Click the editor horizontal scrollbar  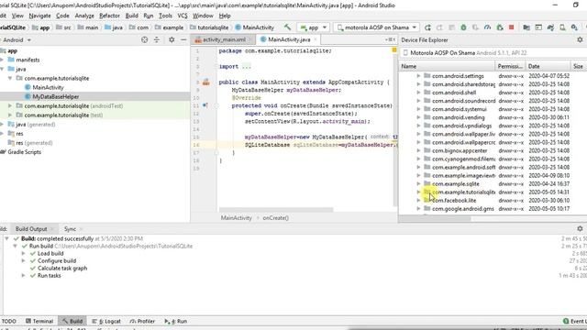tap(276, 210)
